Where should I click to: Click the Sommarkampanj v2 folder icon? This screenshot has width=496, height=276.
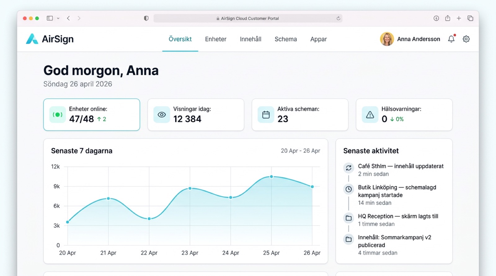click(x=349, y=239)
